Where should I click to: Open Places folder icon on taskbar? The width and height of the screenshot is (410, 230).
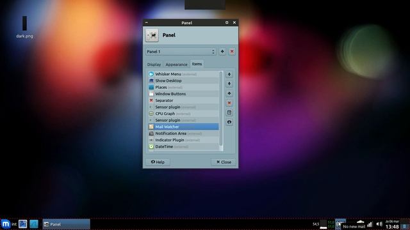pos(34,224)
